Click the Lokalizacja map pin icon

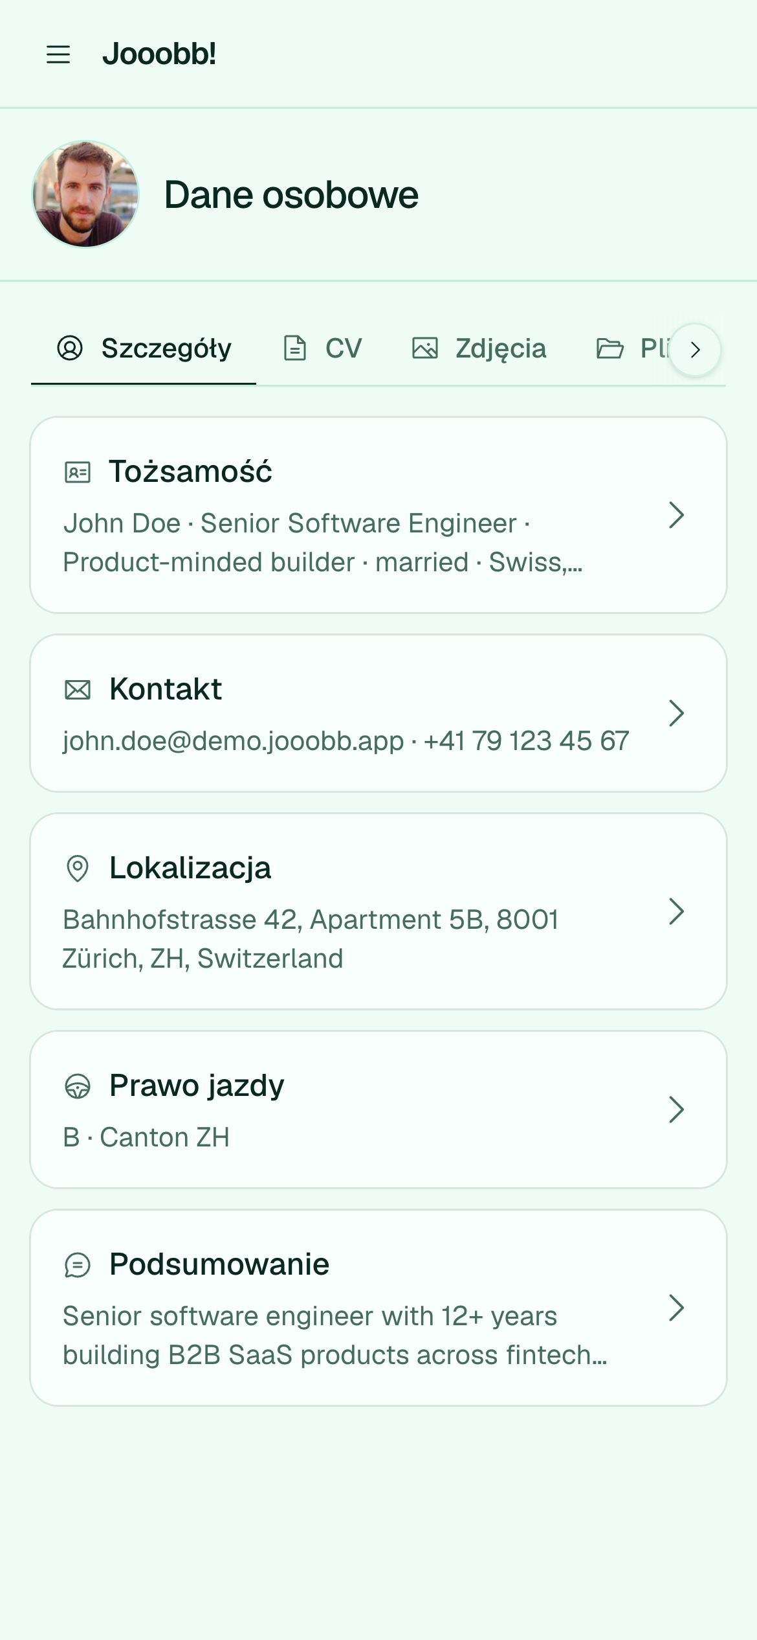[78, 869]
